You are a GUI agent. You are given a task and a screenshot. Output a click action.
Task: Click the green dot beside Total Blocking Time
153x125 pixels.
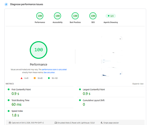point(9,100)
